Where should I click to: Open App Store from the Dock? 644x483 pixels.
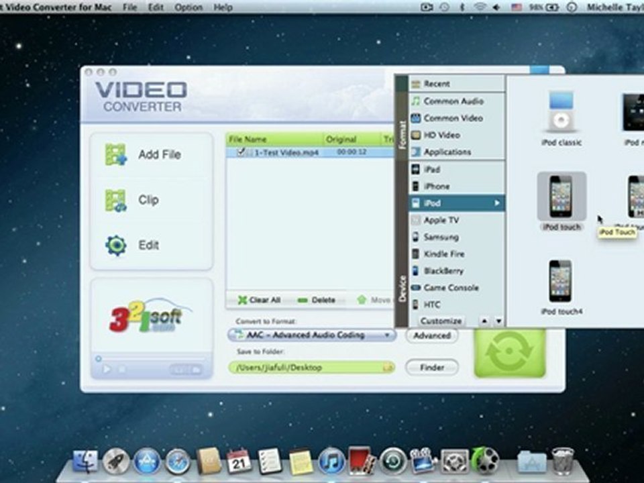147,462
